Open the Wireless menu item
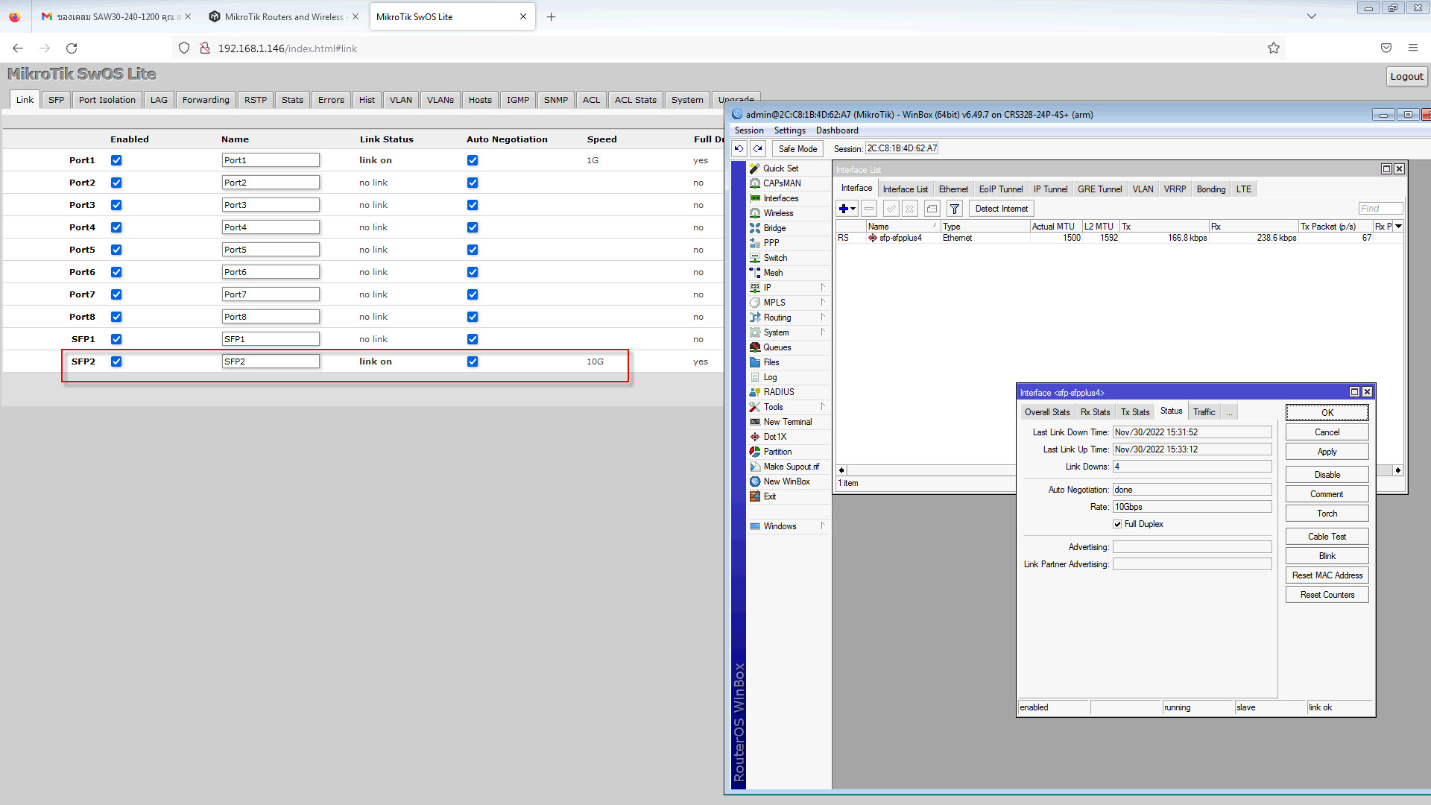Viewport: 1431px width, 805px height. pos(778,213)
